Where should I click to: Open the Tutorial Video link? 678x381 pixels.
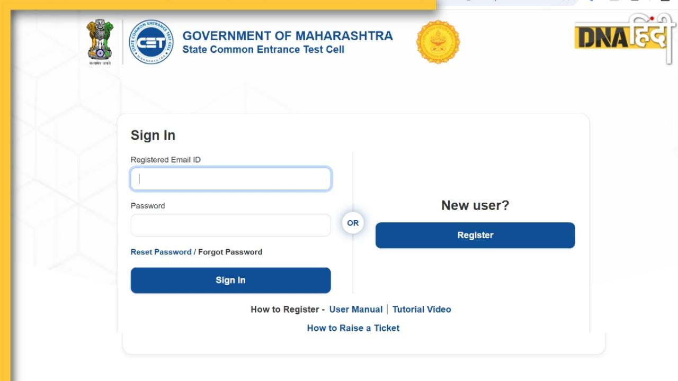tap(422, 310)
